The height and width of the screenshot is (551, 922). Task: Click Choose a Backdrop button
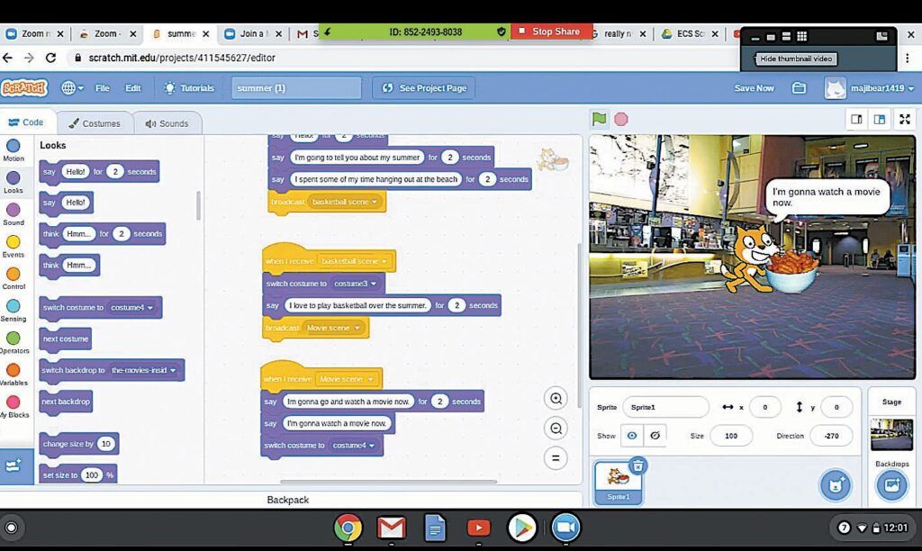pyautogui.click(x=891, y=485)
